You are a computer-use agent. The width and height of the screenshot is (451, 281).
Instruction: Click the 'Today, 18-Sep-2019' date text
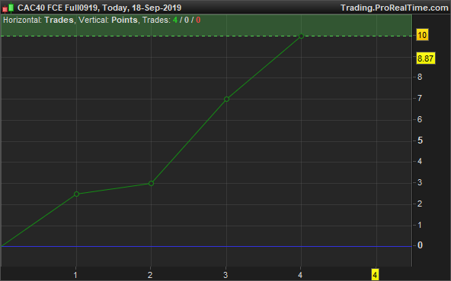142,8
